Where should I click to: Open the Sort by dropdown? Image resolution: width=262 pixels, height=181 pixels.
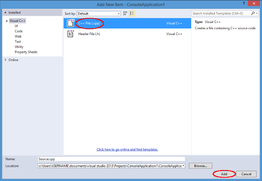(x=98, y=14)
